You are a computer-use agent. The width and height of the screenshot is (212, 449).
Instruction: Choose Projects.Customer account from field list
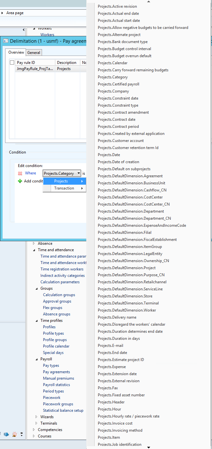coord(121,141)
